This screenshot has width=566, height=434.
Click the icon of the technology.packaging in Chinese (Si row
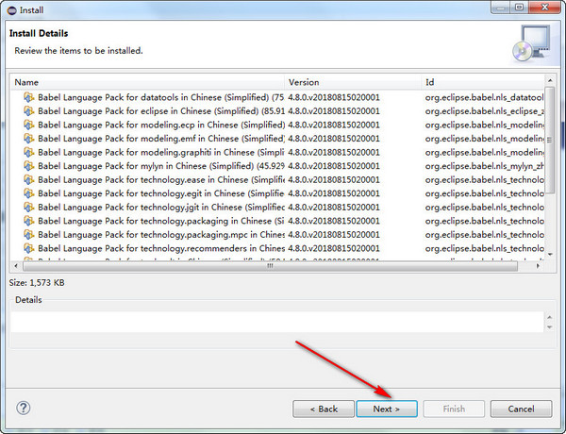coord(29,221)
